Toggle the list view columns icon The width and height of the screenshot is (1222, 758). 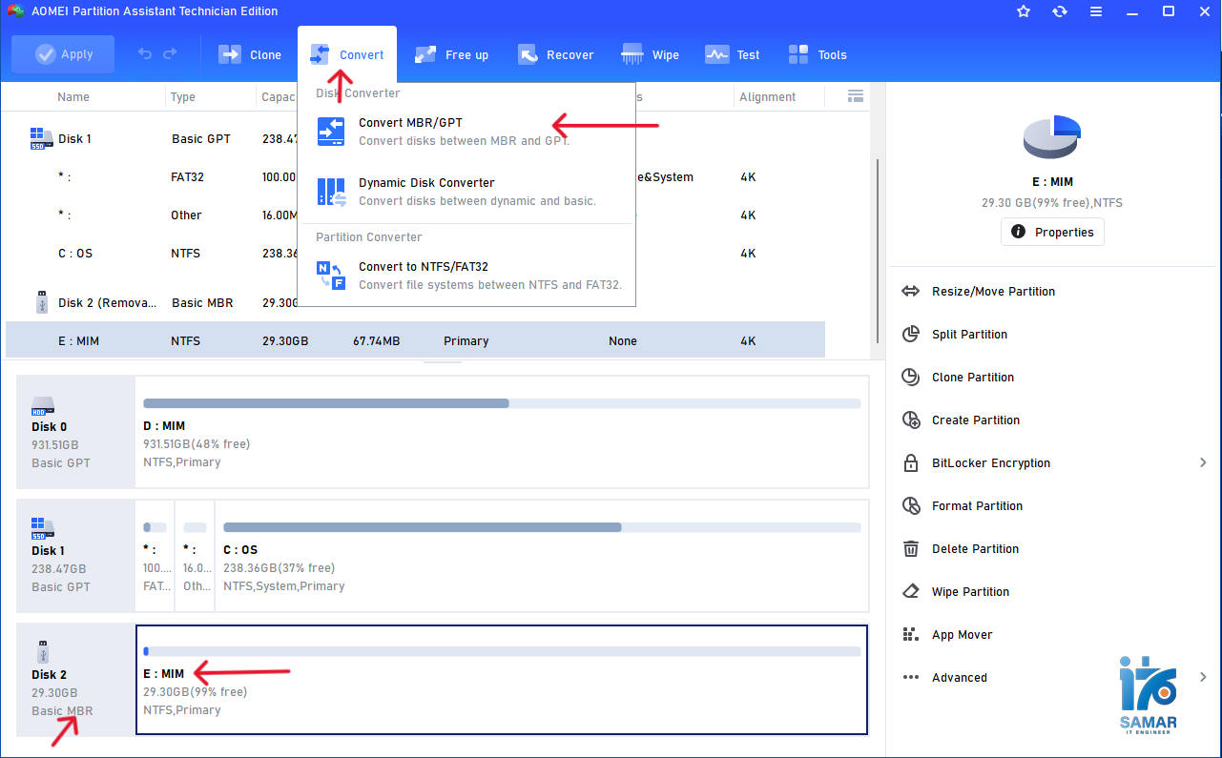pyautogui.click(x=856, y=96)
